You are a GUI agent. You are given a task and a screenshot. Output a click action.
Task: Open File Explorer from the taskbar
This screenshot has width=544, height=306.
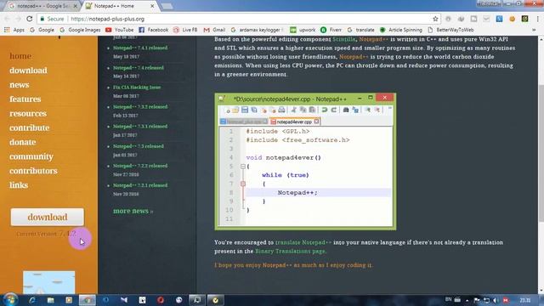51,300
